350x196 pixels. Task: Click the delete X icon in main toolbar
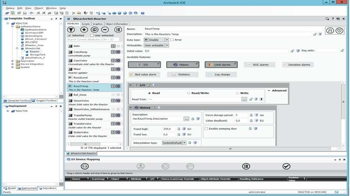(x=73, y=13)
